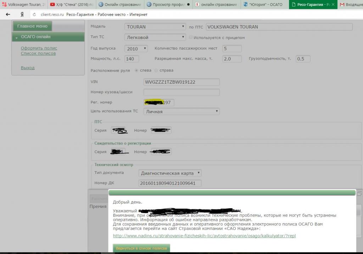Open the Тип документа dropdown
Viewport: 363px width, 254px height.
pyautogui.click(x=170, y=173)
